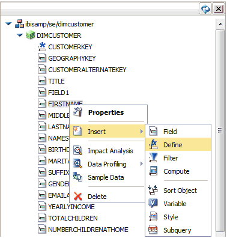Click the TOTALCHILDREN field icon
This screenshot has height=238, width=227.
[x=41, y=218]
